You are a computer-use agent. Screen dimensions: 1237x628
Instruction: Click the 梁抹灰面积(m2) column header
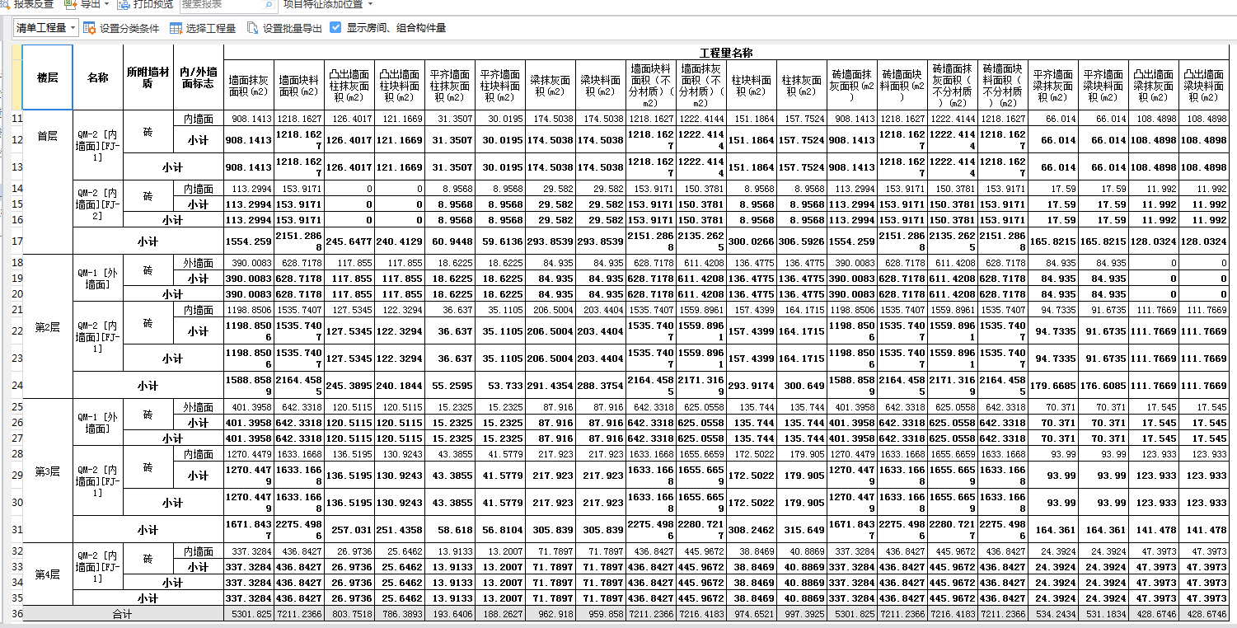tap(551, 86)
